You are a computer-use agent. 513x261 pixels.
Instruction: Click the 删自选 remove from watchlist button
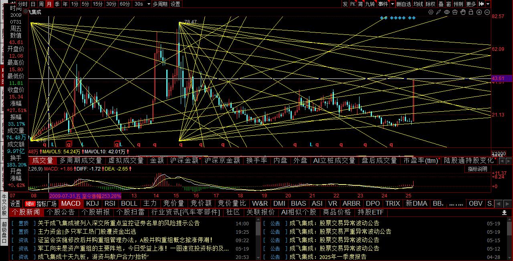(404, 4)
